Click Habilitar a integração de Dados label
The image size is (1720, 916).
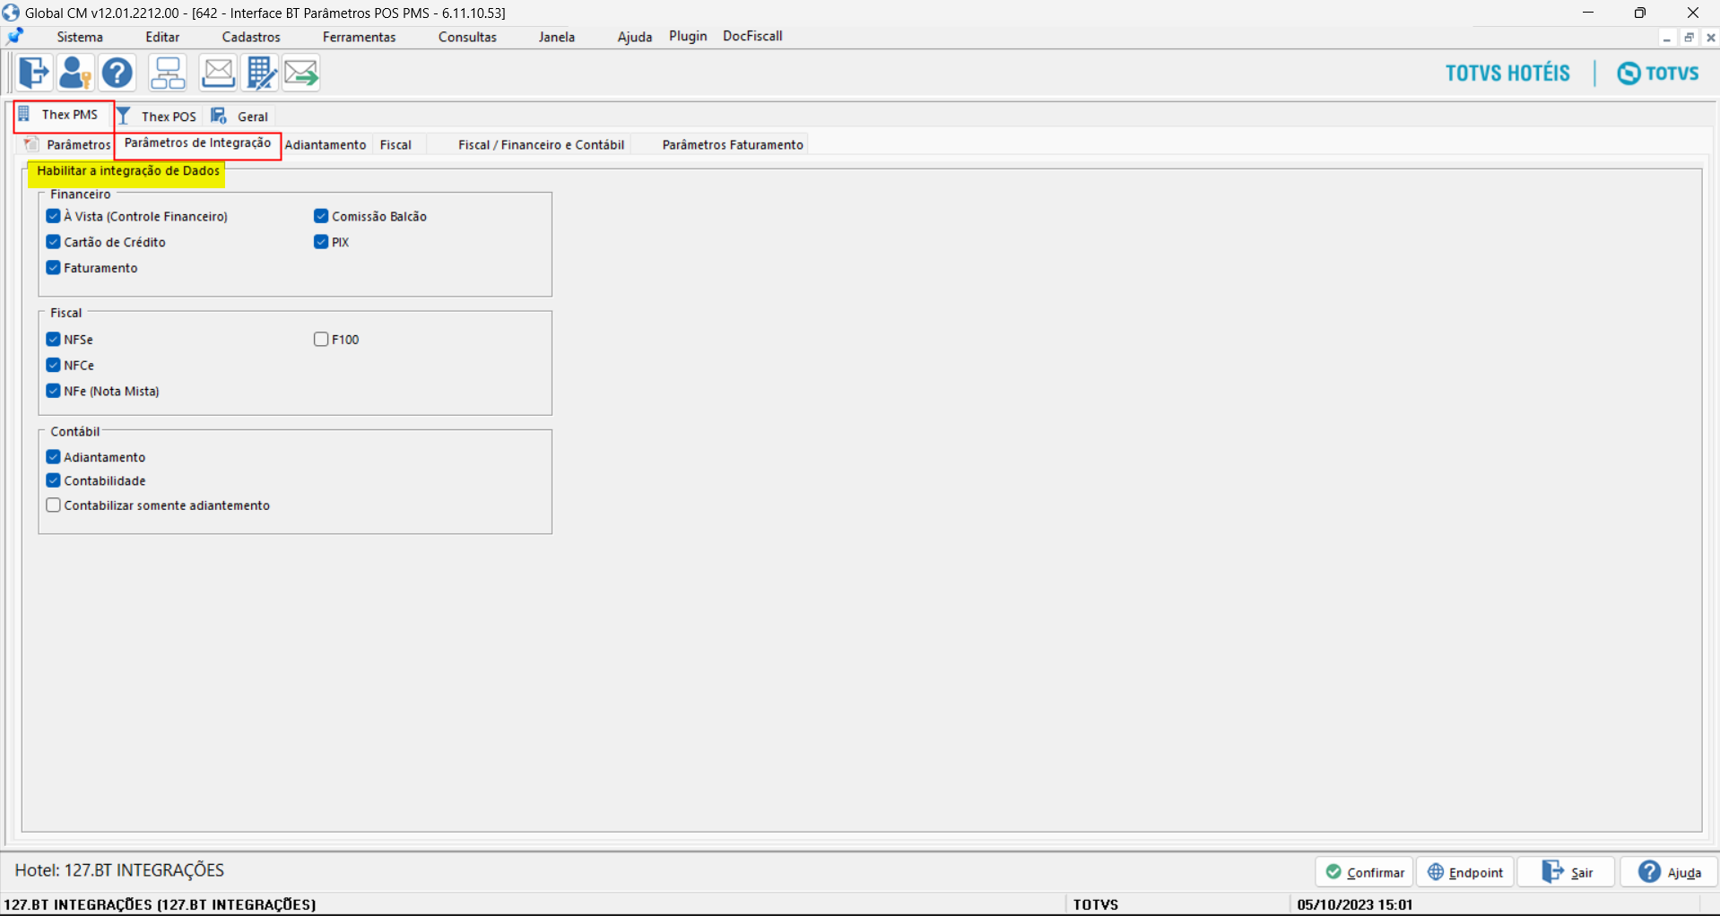coord(128,170)
